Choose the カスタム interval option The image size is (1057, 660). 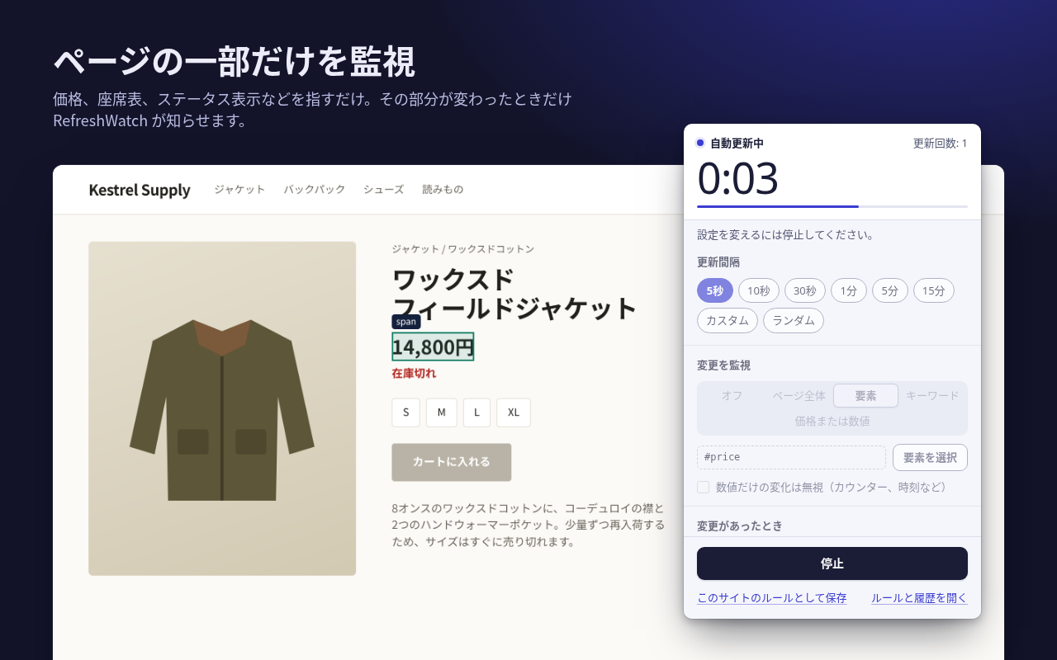[728, 320]
